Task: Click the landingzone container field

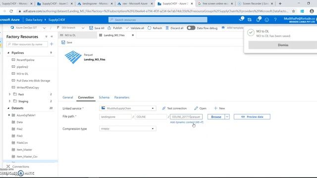Action: point(115,117)
